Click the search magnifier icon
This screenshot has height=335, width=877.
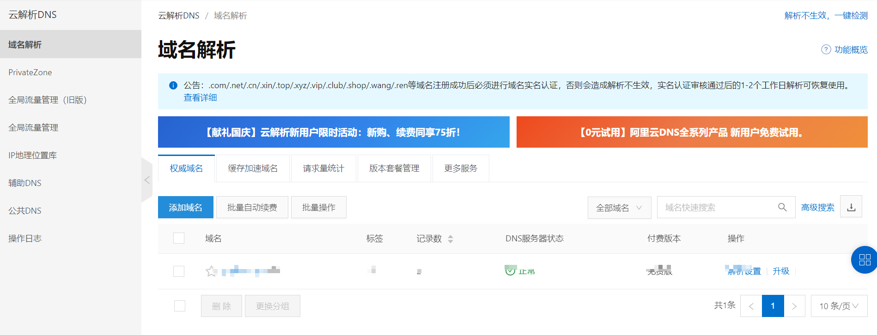[x=782, y=207]
